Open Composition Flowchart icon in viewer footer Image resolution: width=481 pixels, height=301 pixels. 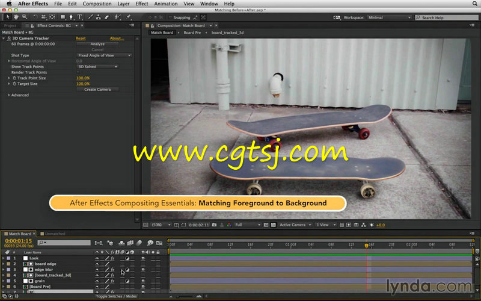[364, 225]
